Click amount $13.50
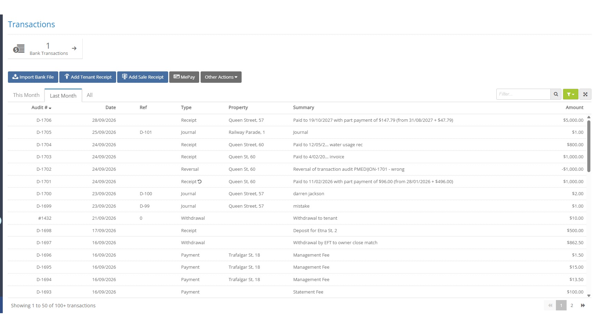This screenshot has height=328, width=599. tap(576, 280)
